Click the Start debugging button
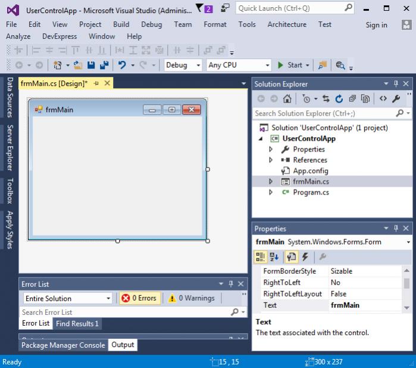416x368 pixels. 290,65
